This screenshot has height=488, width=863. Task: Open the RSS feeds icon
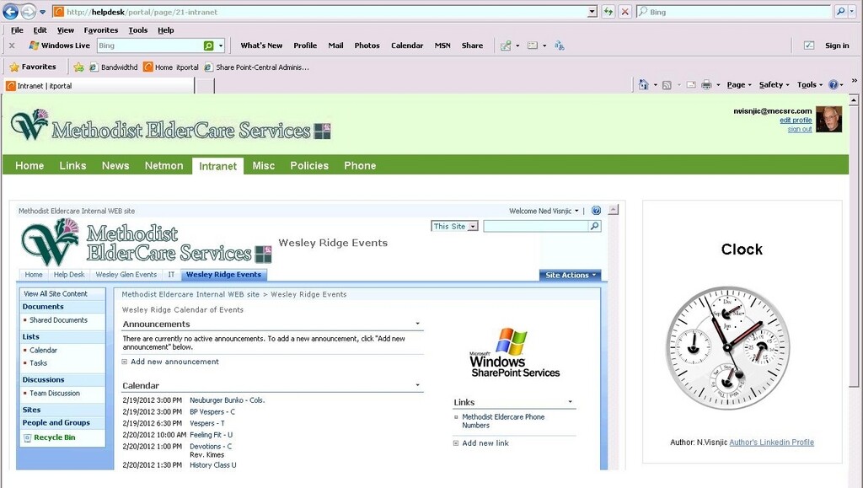(665, 84)
